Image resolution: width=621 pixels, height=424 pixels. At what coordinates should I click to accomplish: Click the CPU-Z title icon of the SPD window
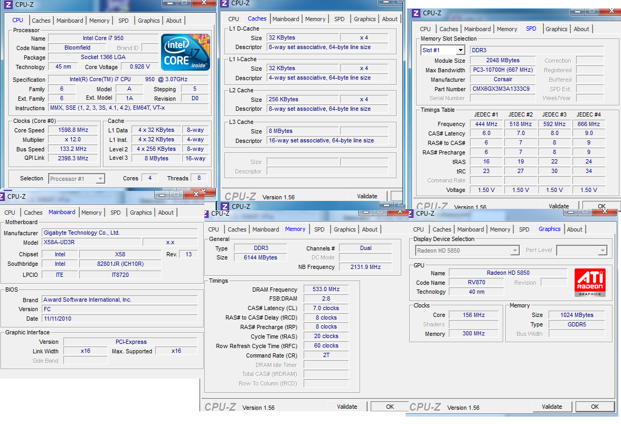click(416, 13)
